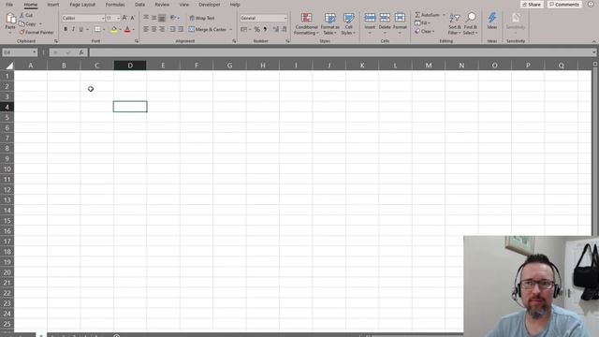Click the Ideas lightning button
Viewport: 599px width, 337px height.
[492, 21]
